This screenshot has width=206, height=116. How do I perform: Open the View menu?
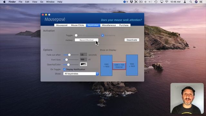(35, 2)
